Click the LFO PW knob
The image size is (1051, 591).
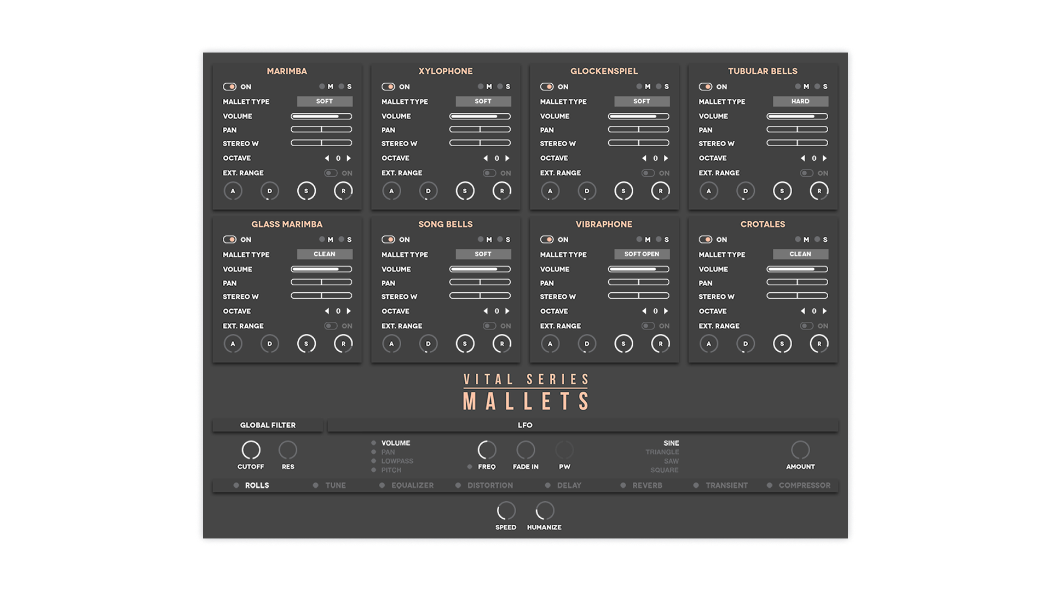click(564, 450)
